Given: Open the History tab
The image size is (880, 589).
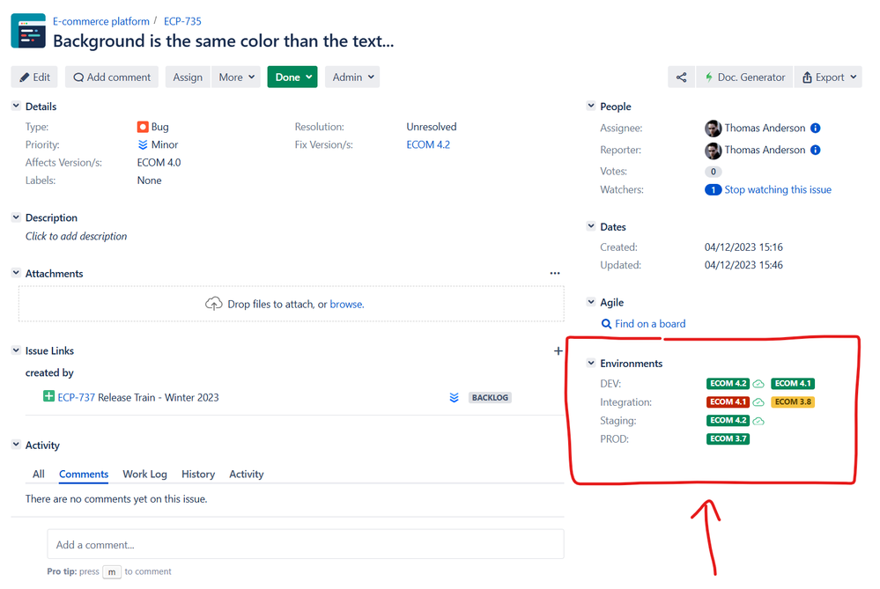Looking at the screenshot, I should click(198, 474).
